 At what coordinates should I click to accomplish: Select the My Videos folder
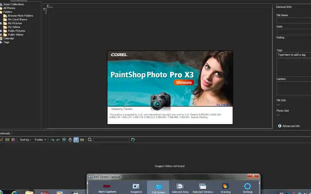pyautogui.click(x=14, y=27)
